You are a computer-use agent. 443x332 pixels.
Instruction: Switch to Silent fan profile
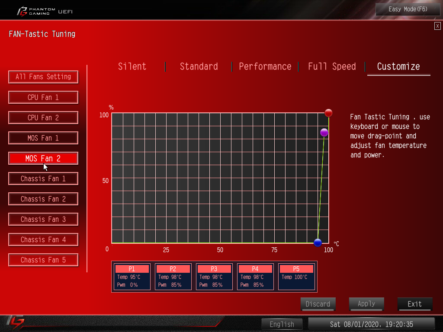132,66
